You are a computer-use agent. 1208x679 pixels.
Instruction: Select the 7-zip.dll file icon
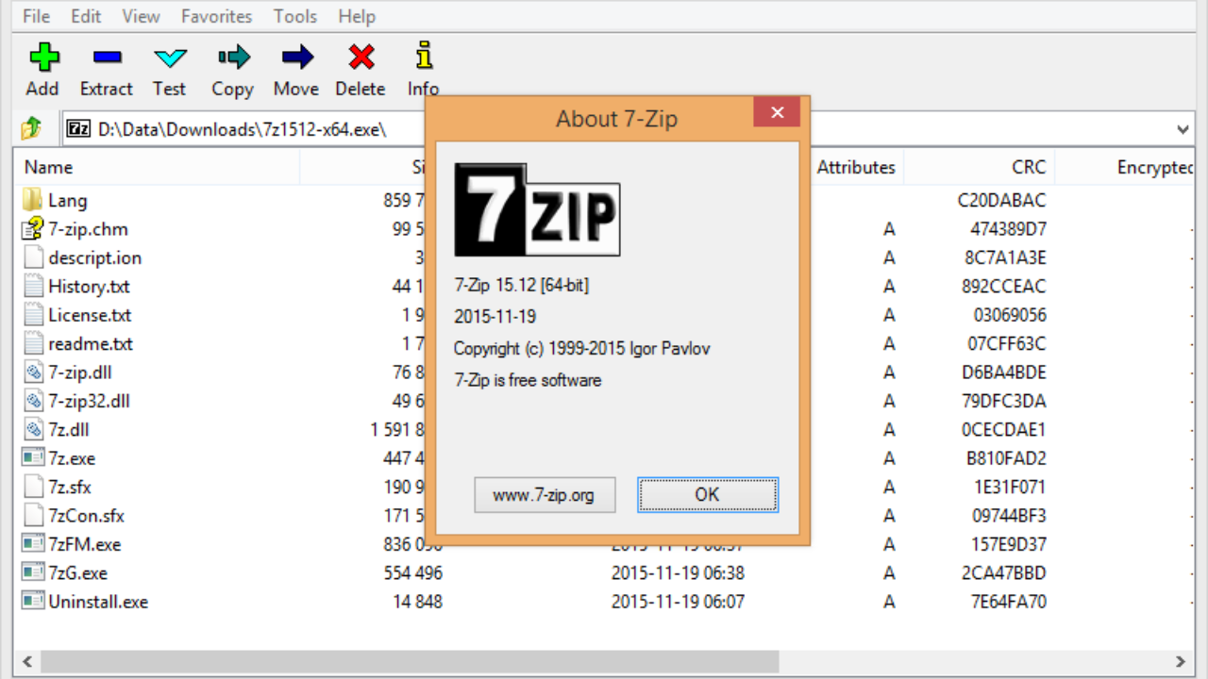pos(33,373)
